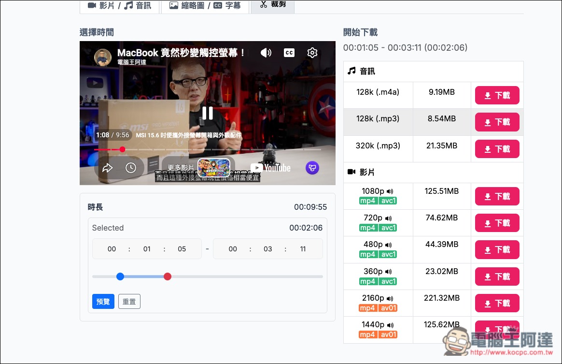The width and height of the screenshot is (562, 364).
Task: Click the end time seconds field 11
Action: pyautogui.click(x=303, y=249)
